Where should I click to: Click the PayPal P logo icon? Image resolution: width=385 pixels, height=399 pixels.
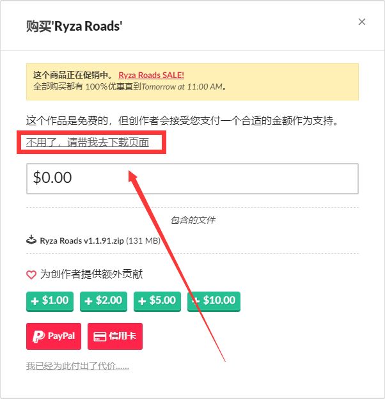(38, 336)
